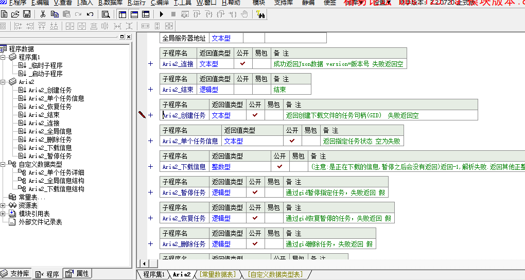Click the binoculars help search icon

260,14
